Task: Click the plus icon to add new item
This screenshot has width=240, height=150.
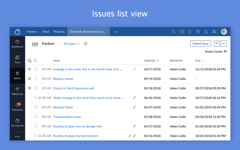Action: click(198, 31)
